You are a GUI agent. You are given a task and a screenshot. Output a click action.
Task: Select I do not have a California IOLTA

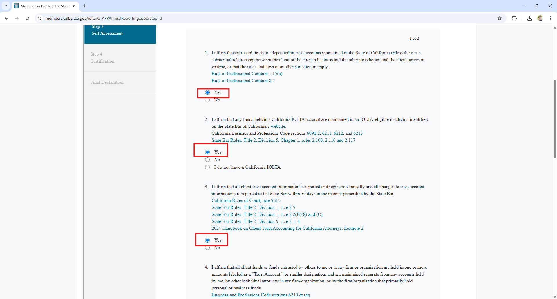point(207,167)
